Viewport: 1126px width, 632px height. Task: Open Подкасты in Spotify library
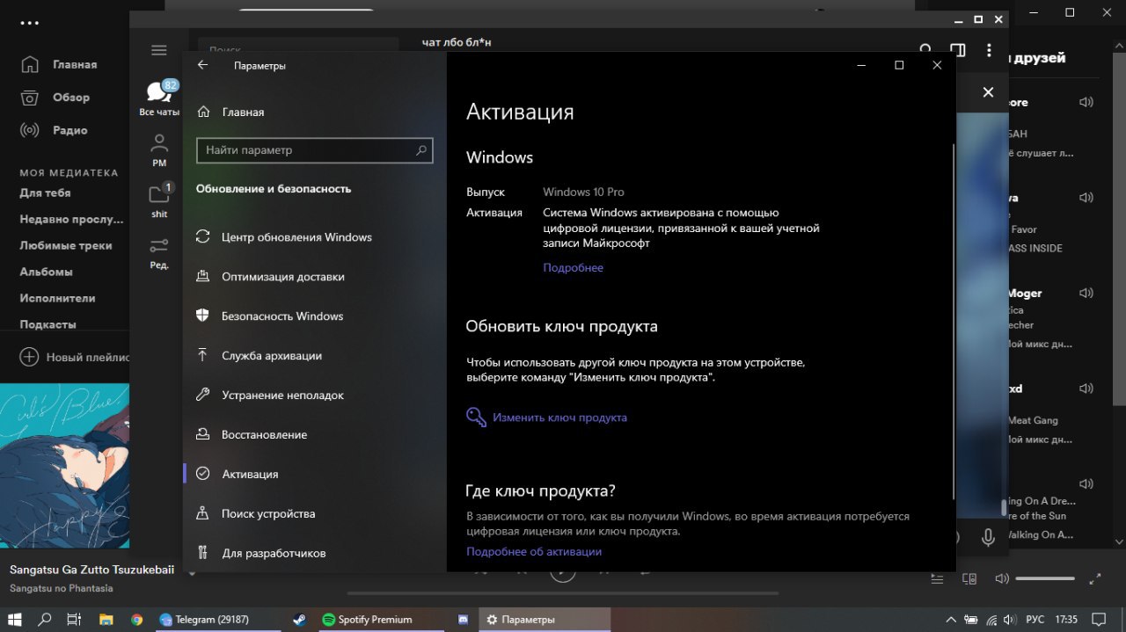pyautogui.click(x=48, y=324)
